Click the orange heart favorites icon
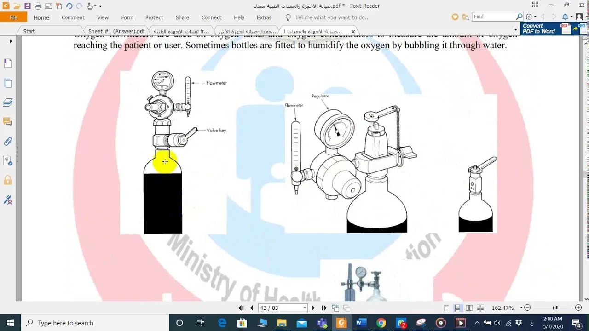The image size is (589, 331). pos(455,17)
